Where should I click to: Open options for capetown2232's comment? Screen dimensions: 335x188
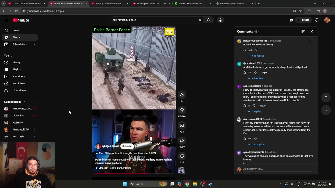tap(310, 63)
